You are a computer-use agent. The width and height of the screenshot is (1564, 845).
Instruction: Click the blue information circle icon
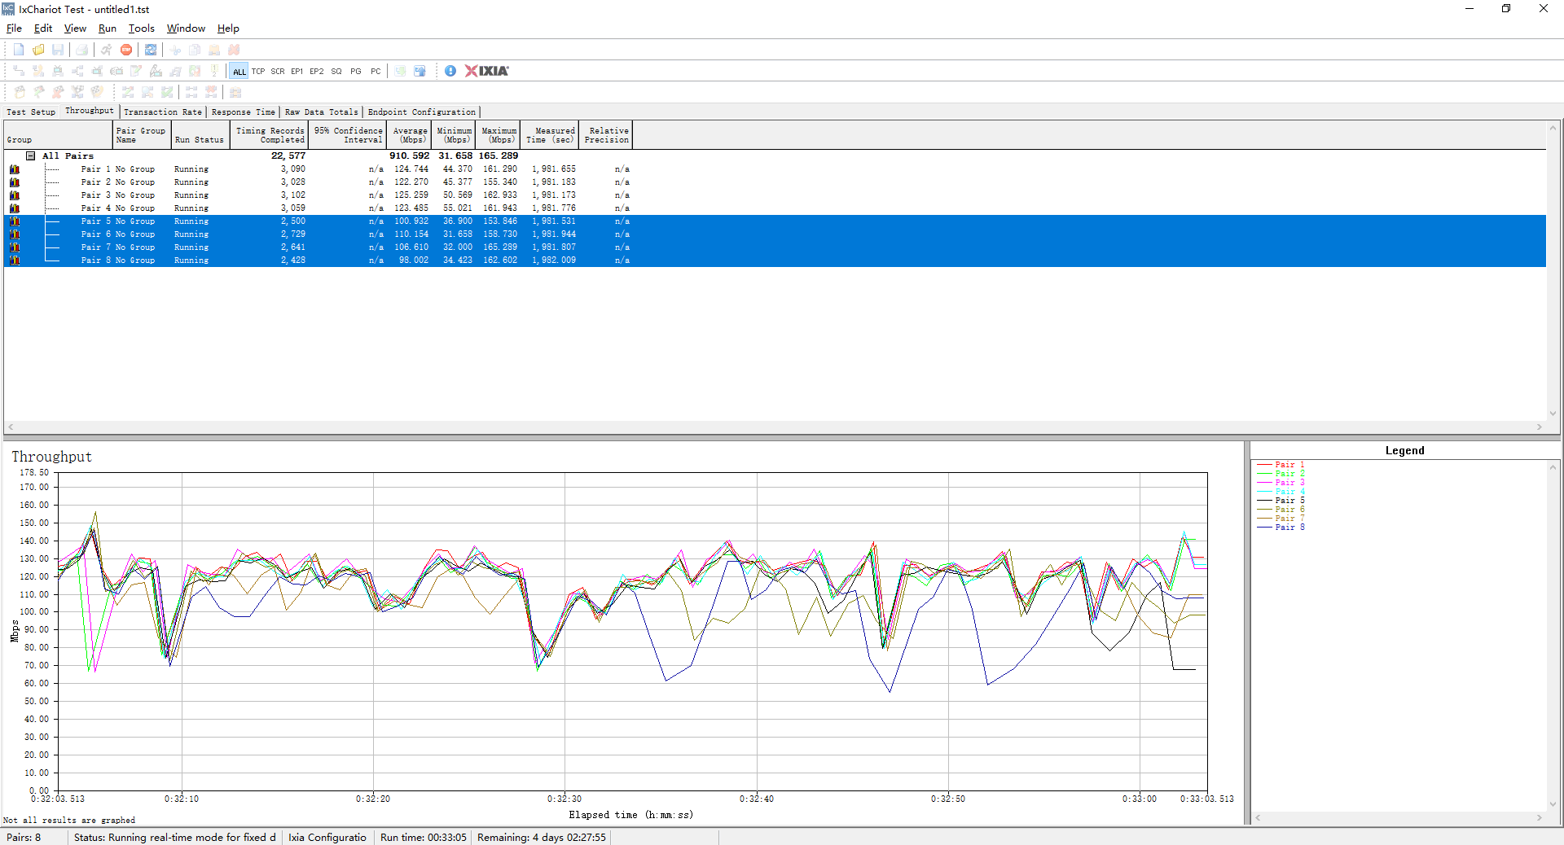(450, 71)
